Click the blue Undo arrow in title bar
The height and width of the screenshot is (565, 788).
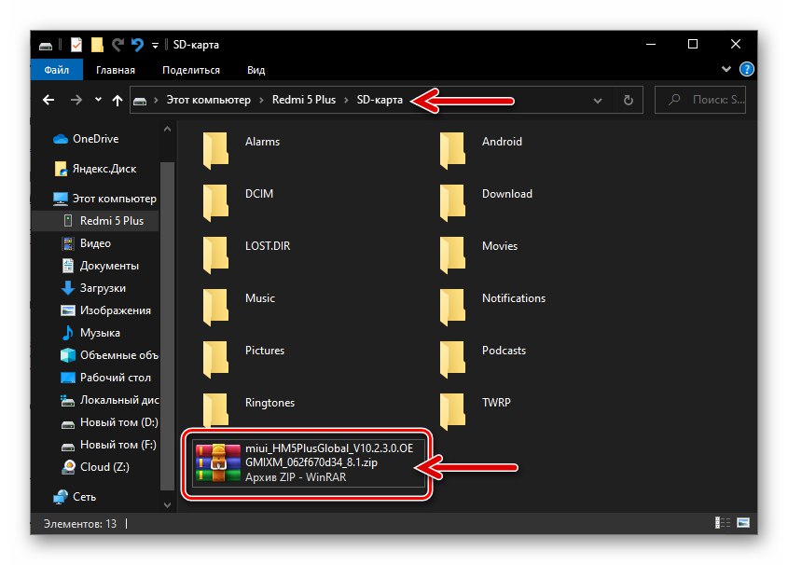tap(137, 45)
